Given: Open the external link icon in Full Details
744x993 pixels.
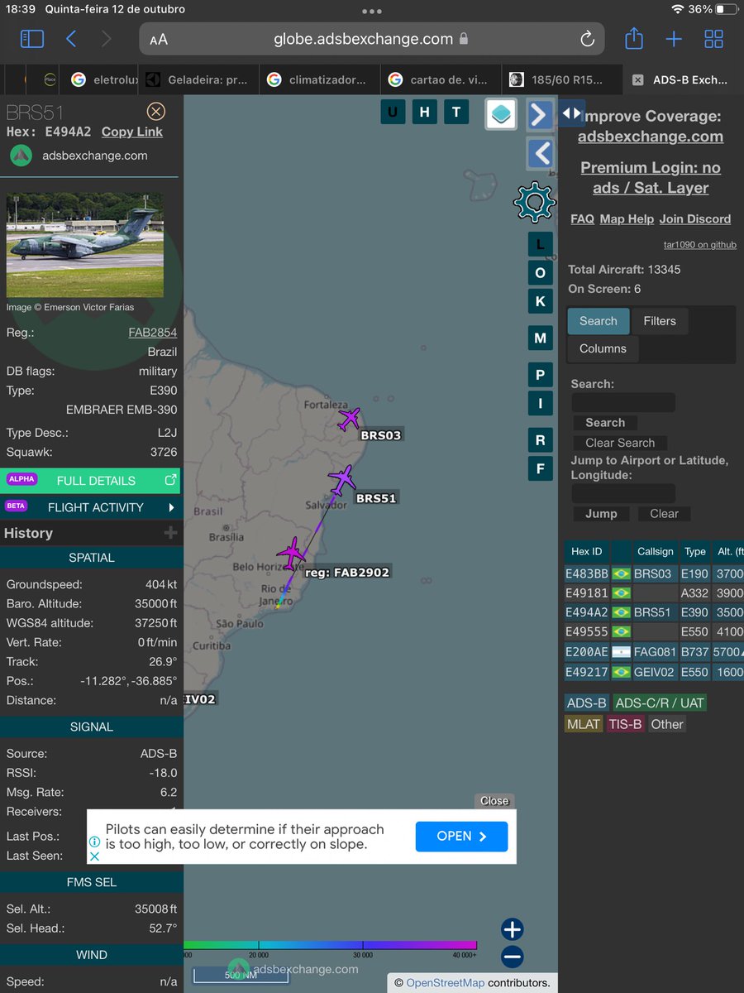Looking at the screenshot, I should click(x=171, y=480).
